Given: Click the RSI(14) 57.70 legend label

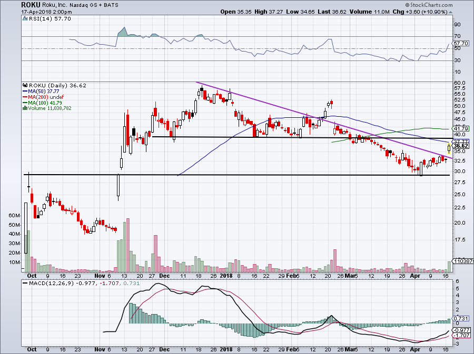Looking at the screenshot, I should pyautogui.click(x=50, y=19).
